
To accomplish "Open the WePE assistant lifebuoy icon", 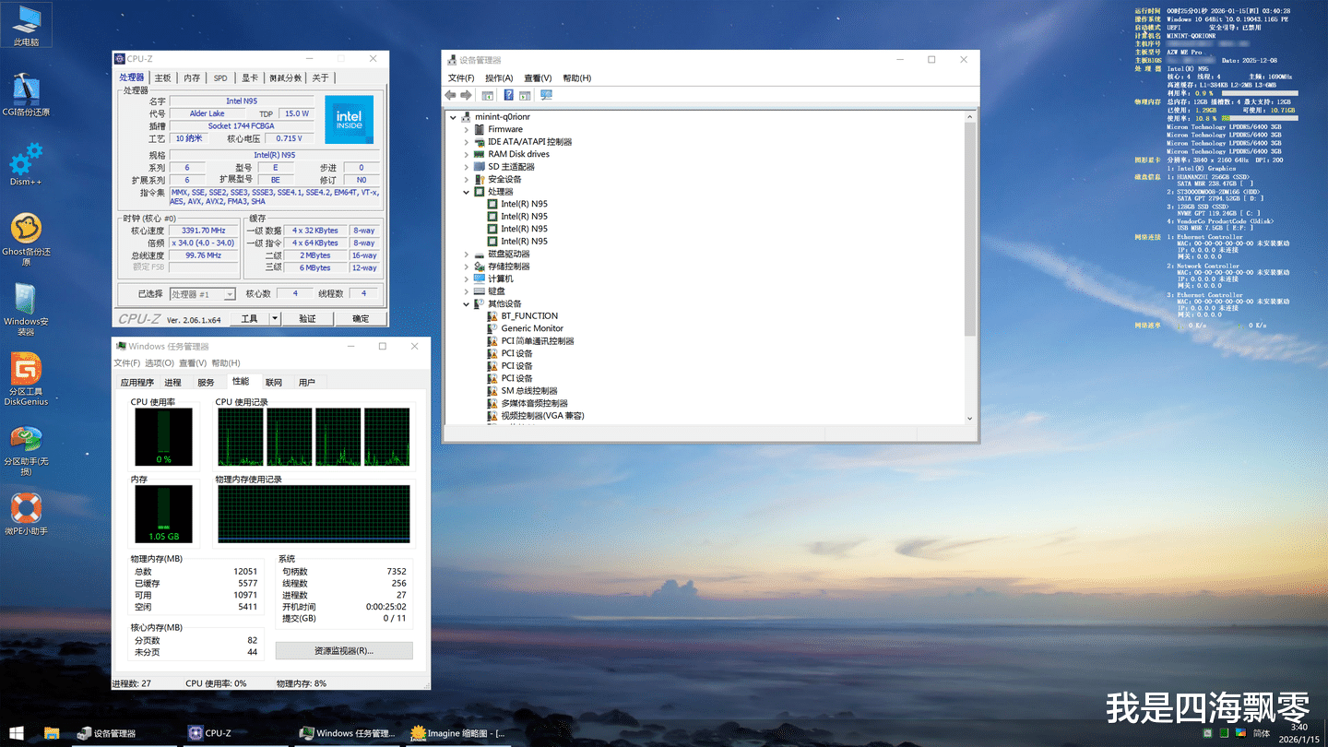I will (x=26, y=508).
